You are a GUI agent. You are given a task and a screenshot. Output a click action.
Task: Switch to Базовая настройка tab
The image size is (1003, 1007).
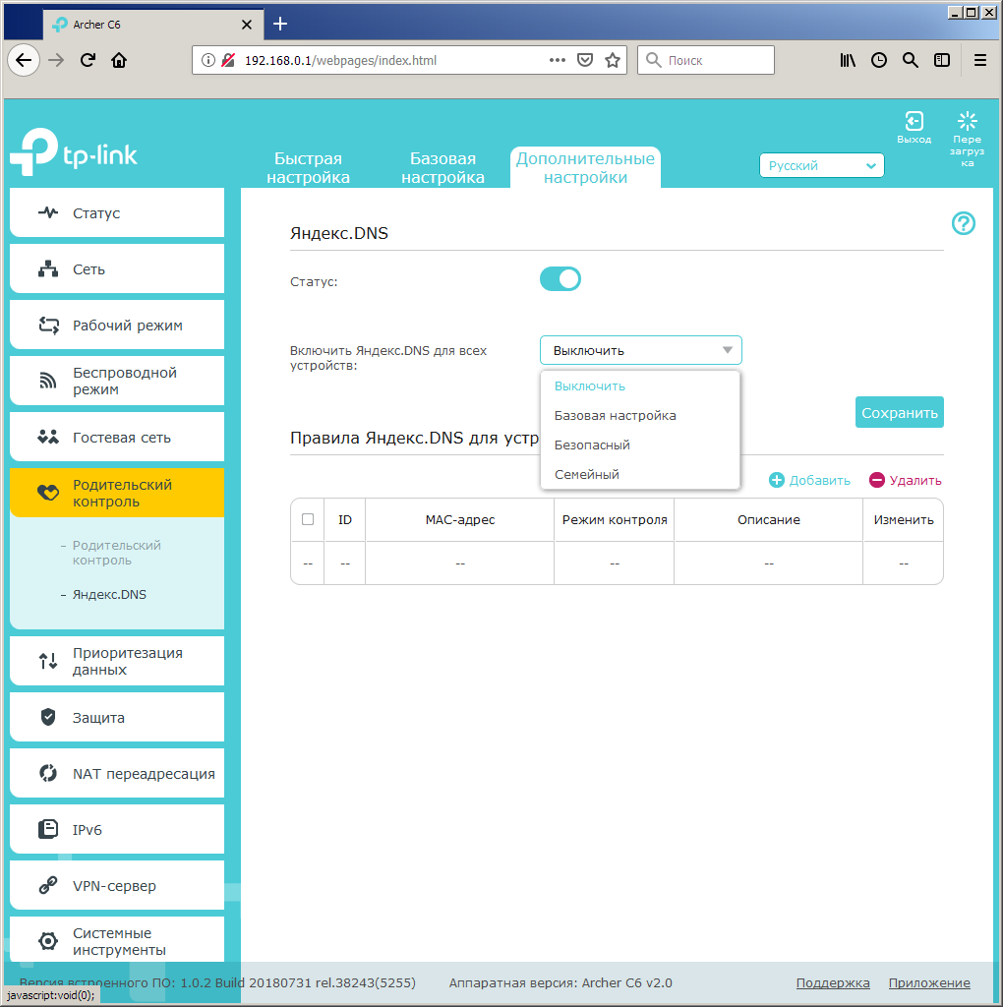pyautogui.click(x=443, y=167)
